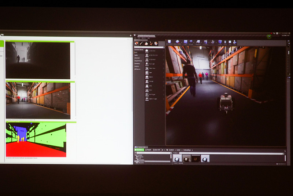
Task: Open the Build options dropdown arrow
Action: click(x=216, y=42)
